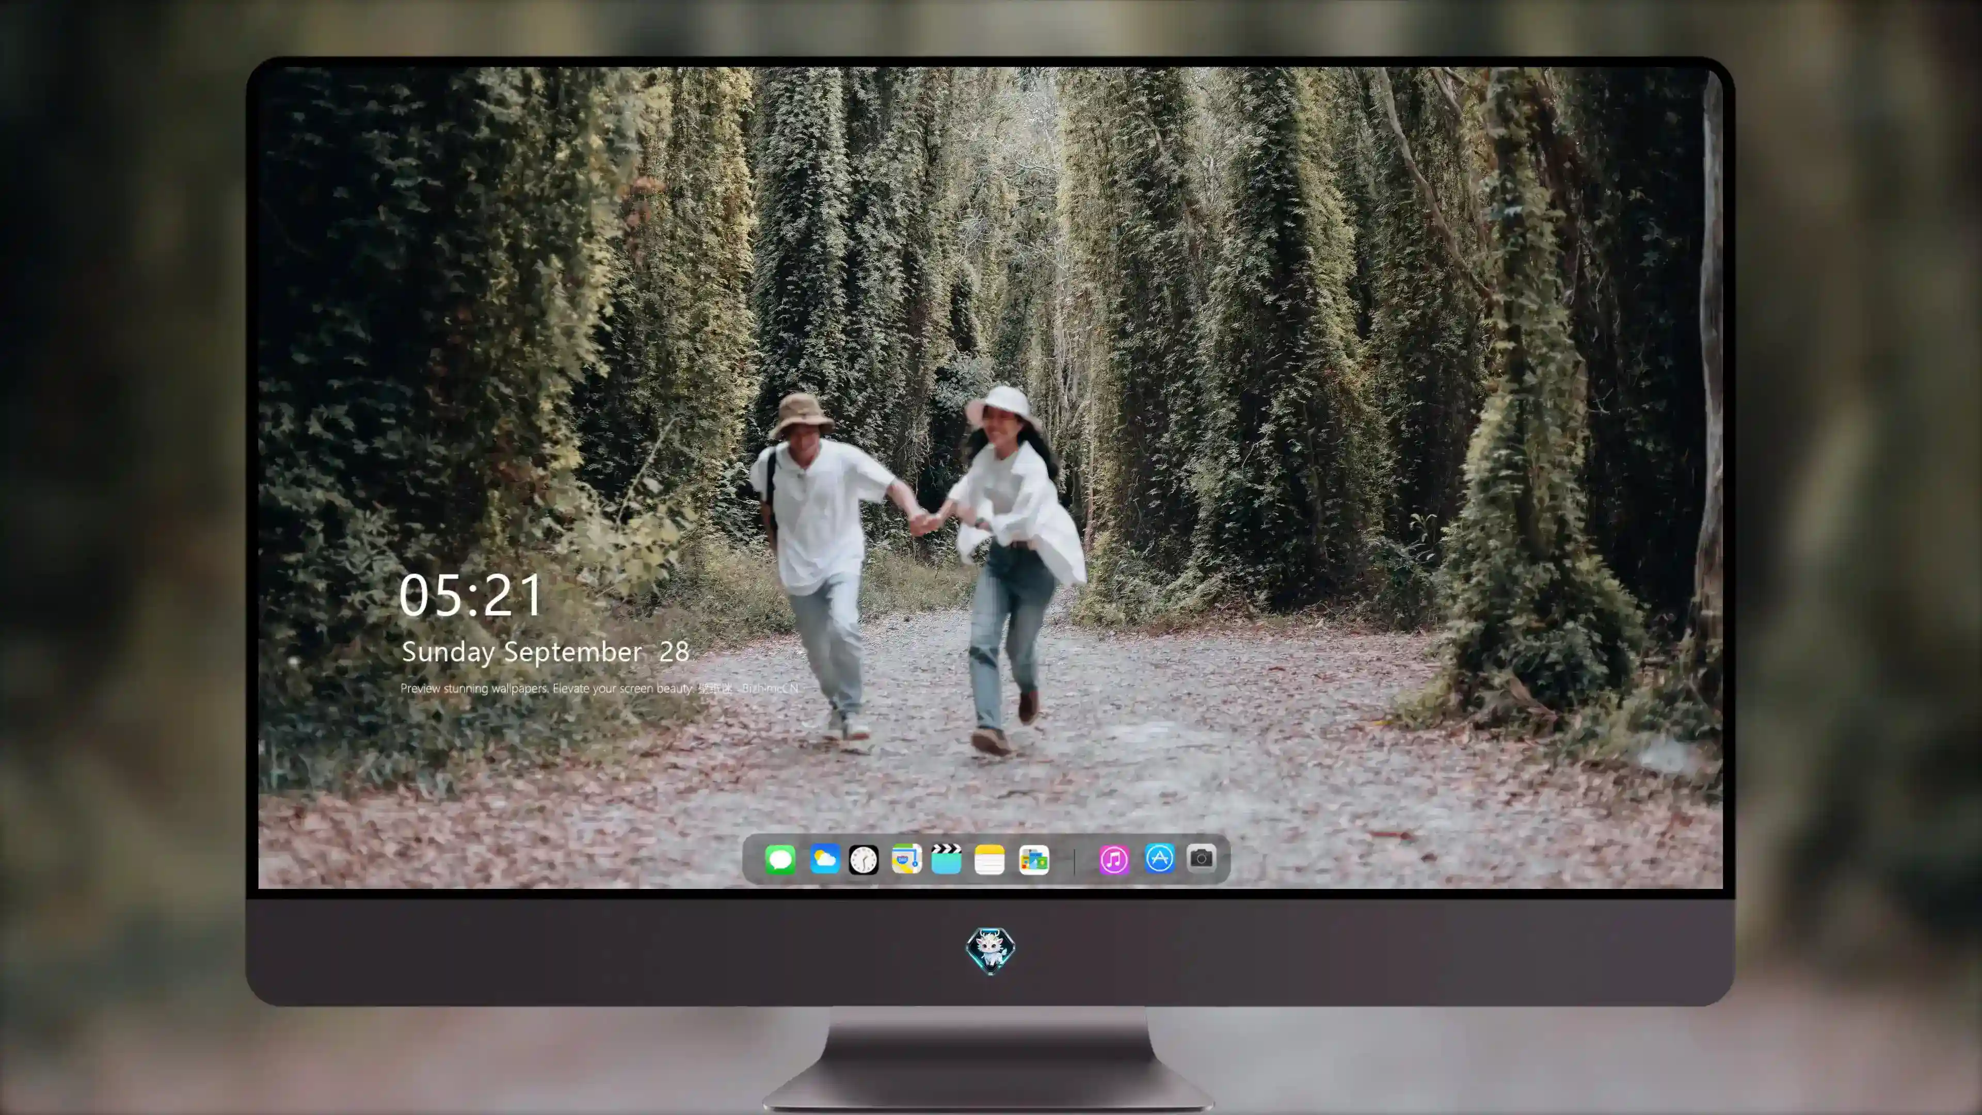Open the colorful Photos collage app icon
1982x1115 pixels.
pyautogui.click(x=1034, y=859)
